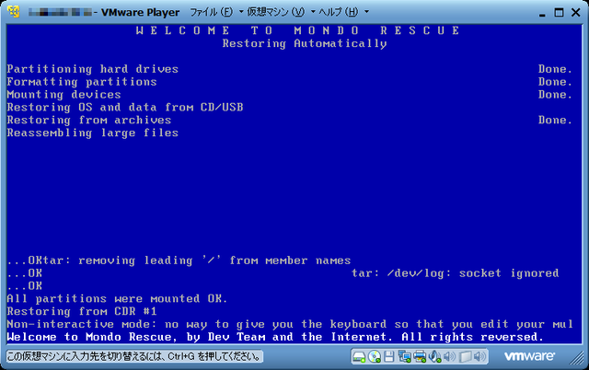Expand the arrow next to ヘルプ (H)

point(366,12)
